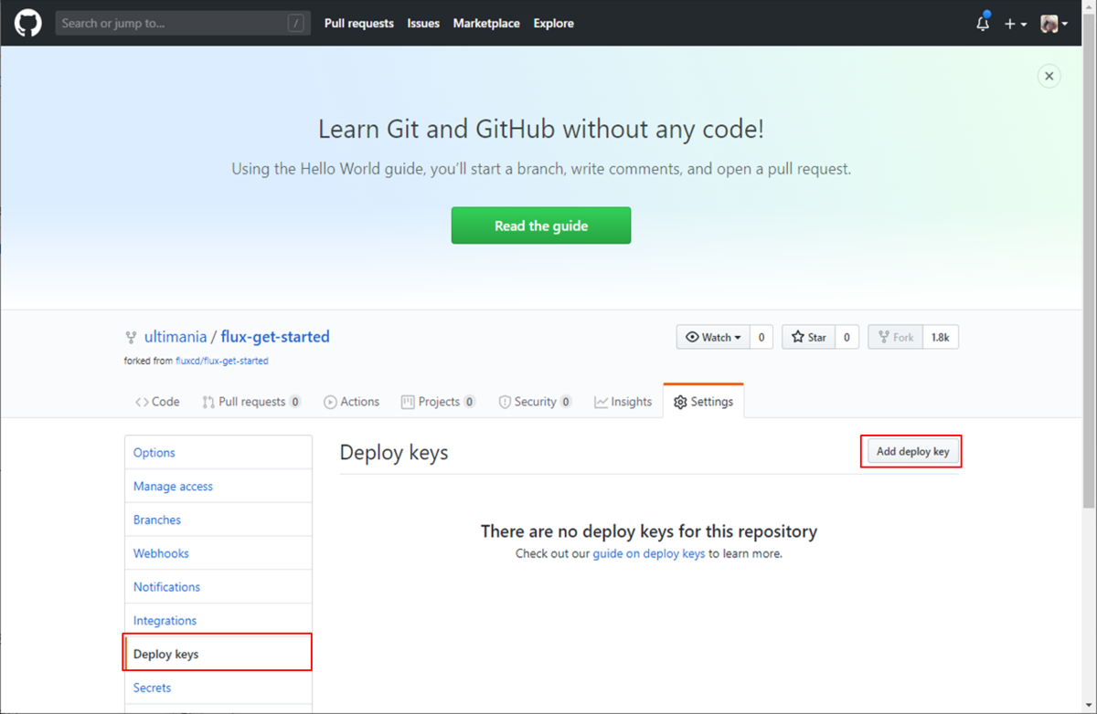
Task: Open the ultimania owner link
Action: point(174,337)
